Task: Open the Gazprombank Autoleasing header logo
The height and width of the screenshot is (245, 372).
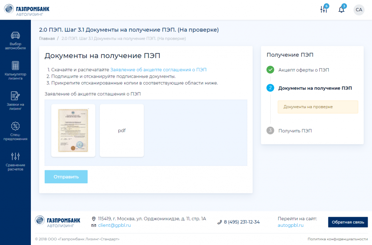Action: coord(27,10)
